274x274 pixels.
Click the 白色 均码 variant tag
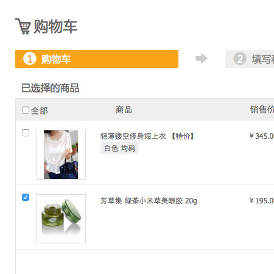click(119, 148)
